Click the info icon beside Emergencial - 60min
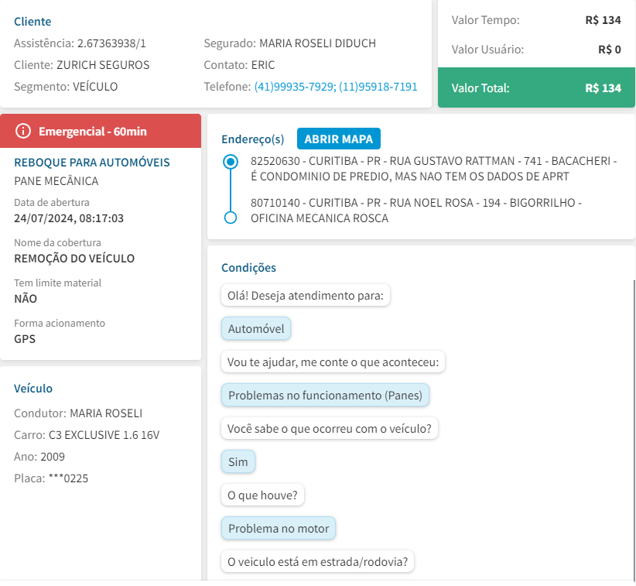 23,131
